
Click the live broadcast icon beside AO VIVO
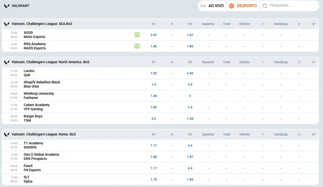point(203,6)
